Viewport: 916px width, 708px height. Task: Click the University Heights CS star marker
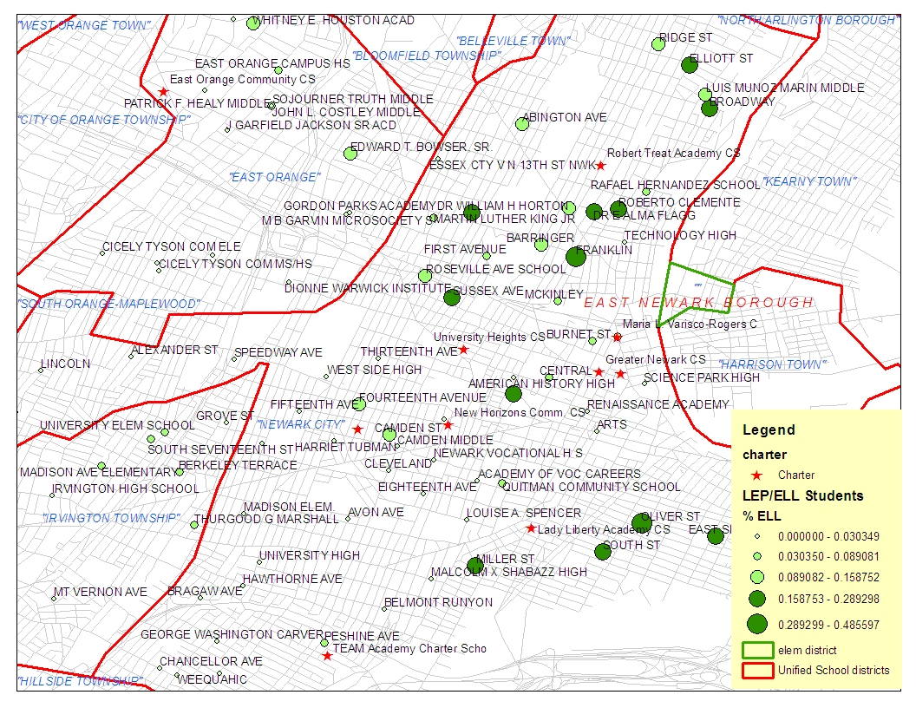(463, 350)
